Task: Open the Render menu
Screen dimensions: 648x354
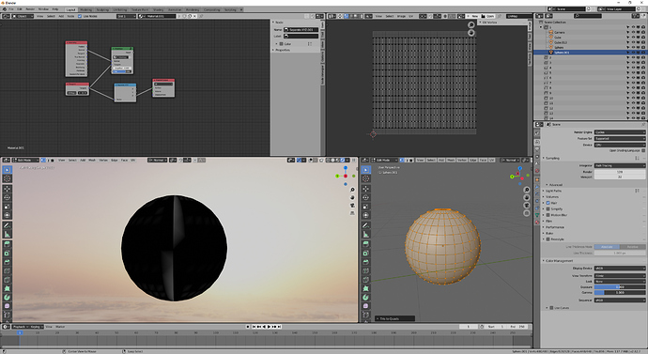Action: click(x=31, y=9)
